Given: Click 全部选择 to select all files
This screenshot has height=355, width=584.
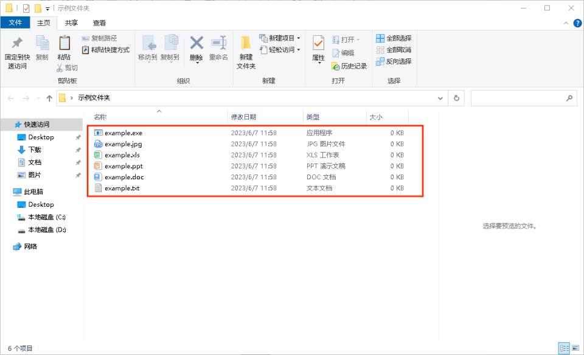Looking at the screenshot, I should (x=396, y=38).
